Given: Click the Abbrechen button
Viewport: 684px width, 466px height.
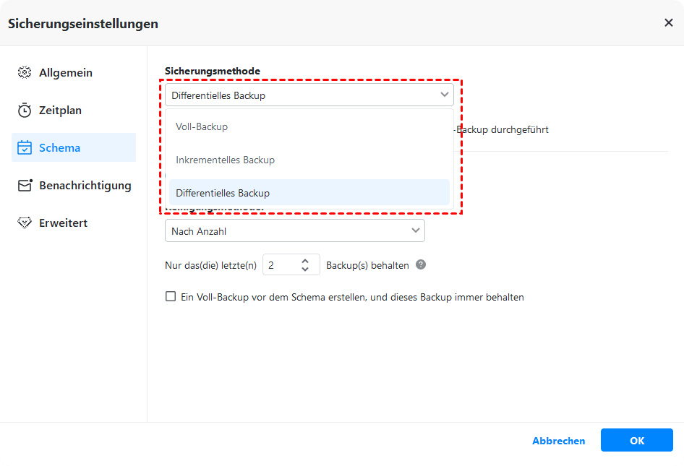Looking at the screenshot, I should (558, 441).
